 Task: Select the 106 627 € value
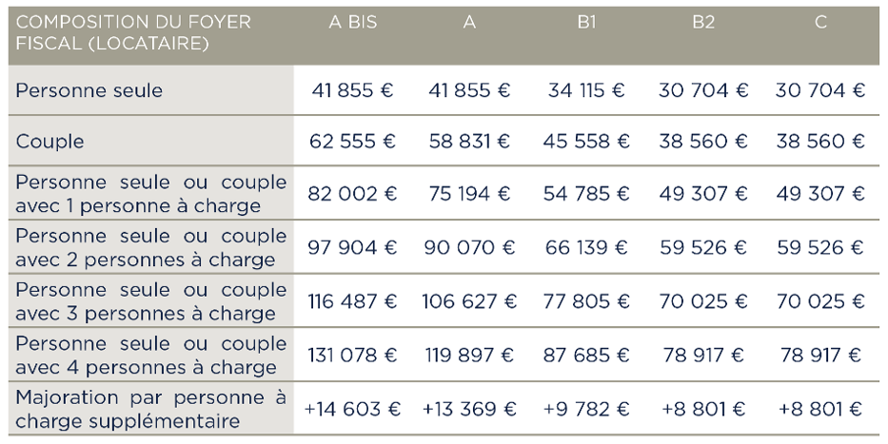coord(469,301)
